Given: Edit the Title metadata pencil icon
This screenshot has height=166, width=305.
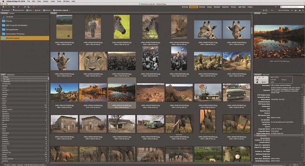Looking at the screenshot, I should pyautogui.click(x=302, y=118).
